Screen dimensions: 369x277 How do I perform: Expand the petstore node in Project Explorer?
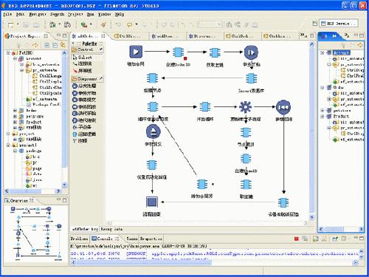(x=15, y=116)
